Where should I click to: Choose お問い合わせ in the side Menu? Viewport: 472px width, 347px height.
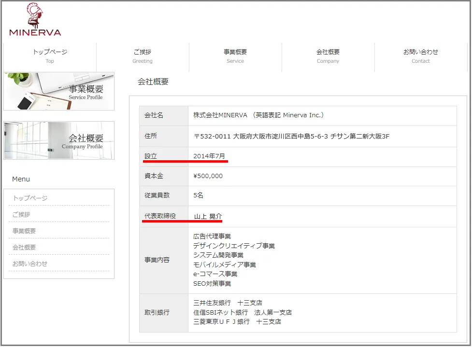click(30, 264)
